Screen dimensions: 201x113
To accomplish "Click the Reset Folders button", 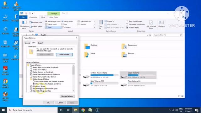I will click(64, 55).
